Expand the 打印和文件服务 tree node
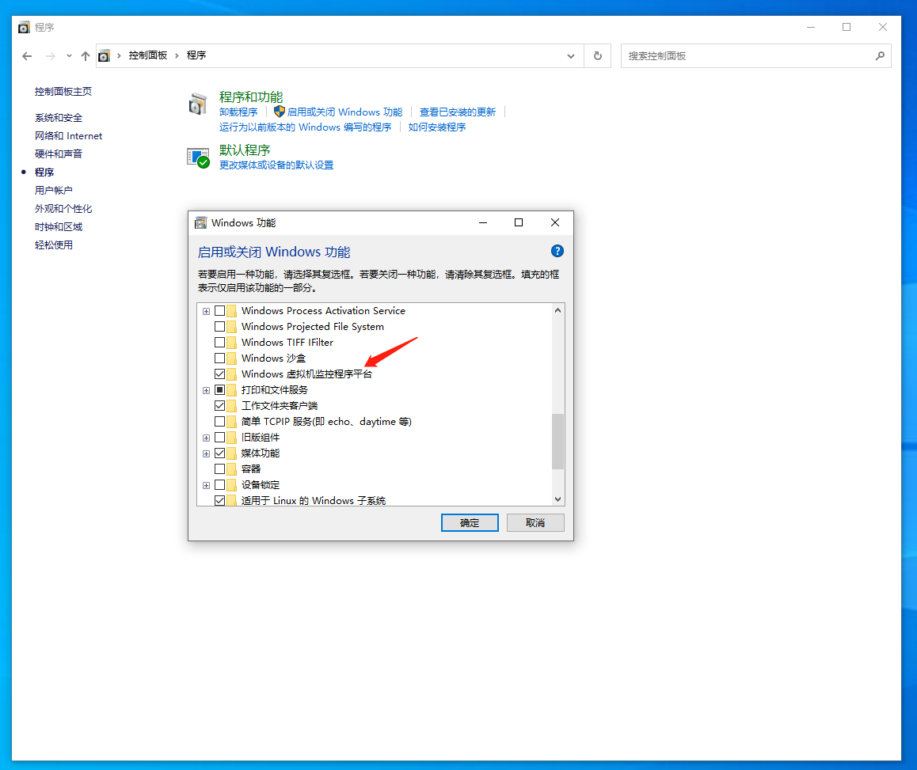The width and height of the screenshot is (917, 770). tap(207, 390)
